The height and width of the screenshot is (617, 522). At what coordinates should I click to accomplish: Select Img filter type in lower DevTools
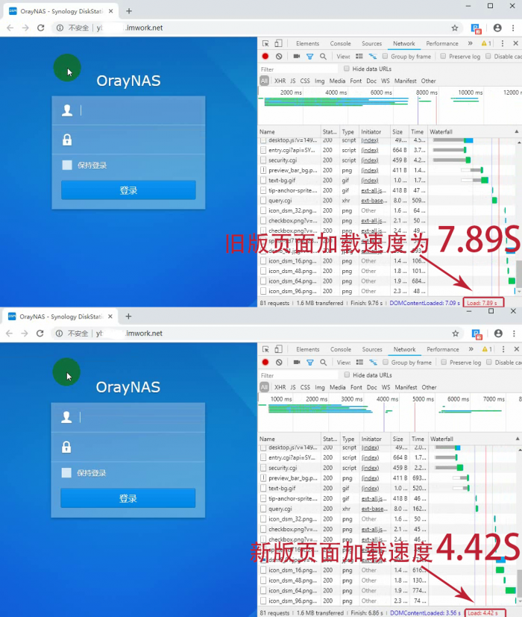pyautogui.click(x=320, y=387)
